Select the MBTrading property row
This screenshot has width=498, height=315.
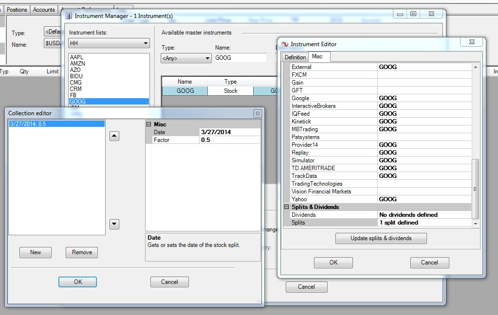click(381, 129)
